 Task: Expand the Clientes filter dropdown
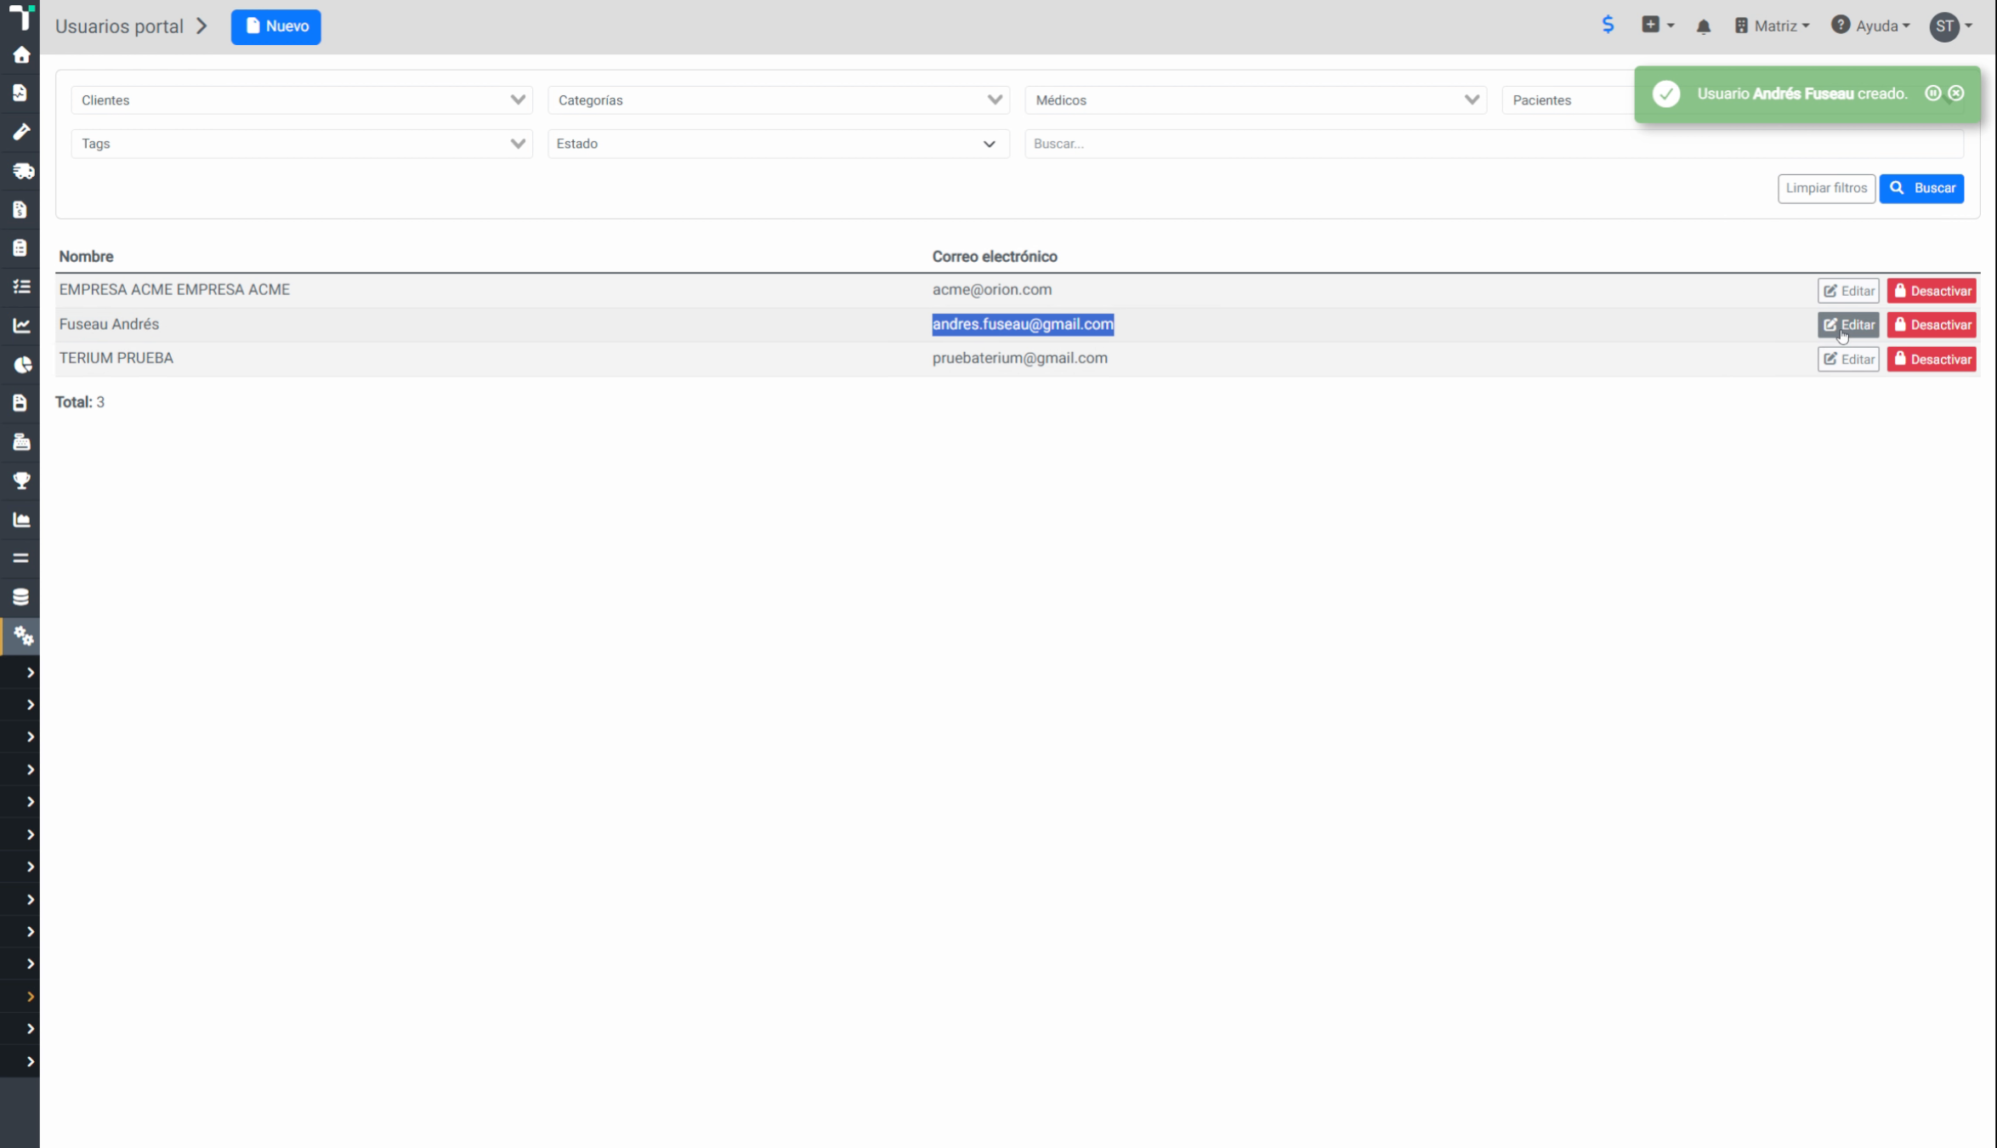pos(302,100)
